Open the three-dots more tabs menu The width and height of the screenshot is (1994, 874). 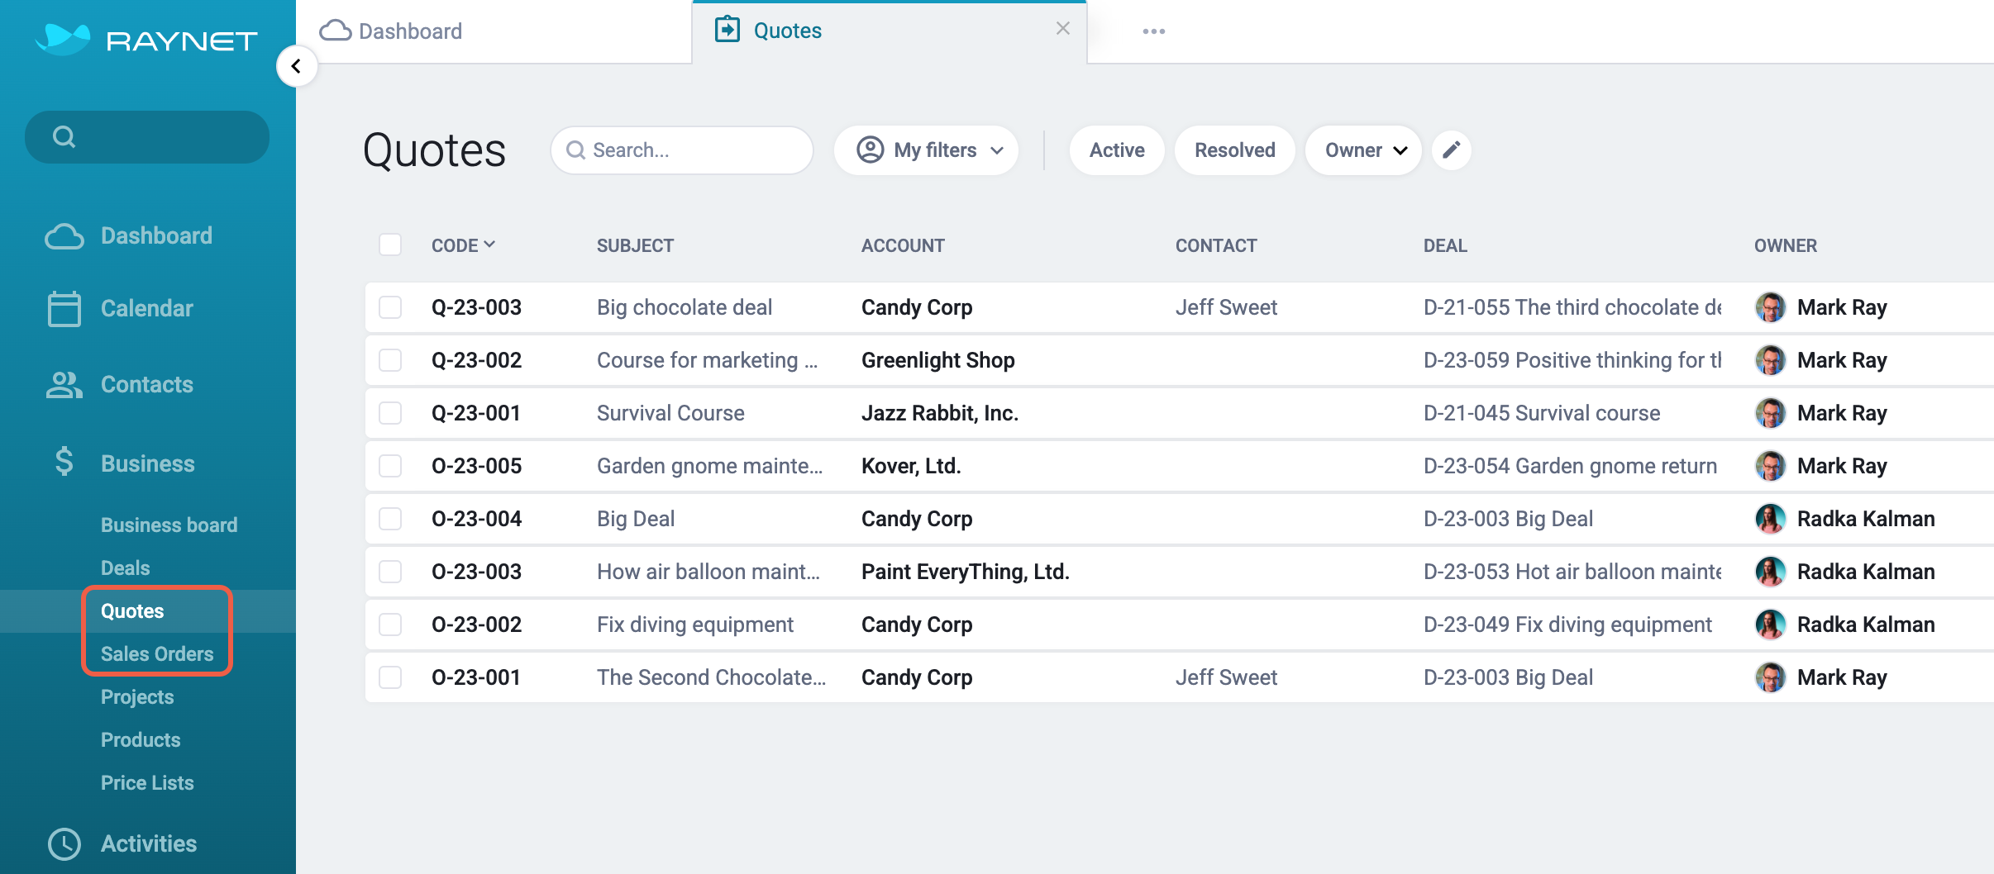tap(1153, 31)
